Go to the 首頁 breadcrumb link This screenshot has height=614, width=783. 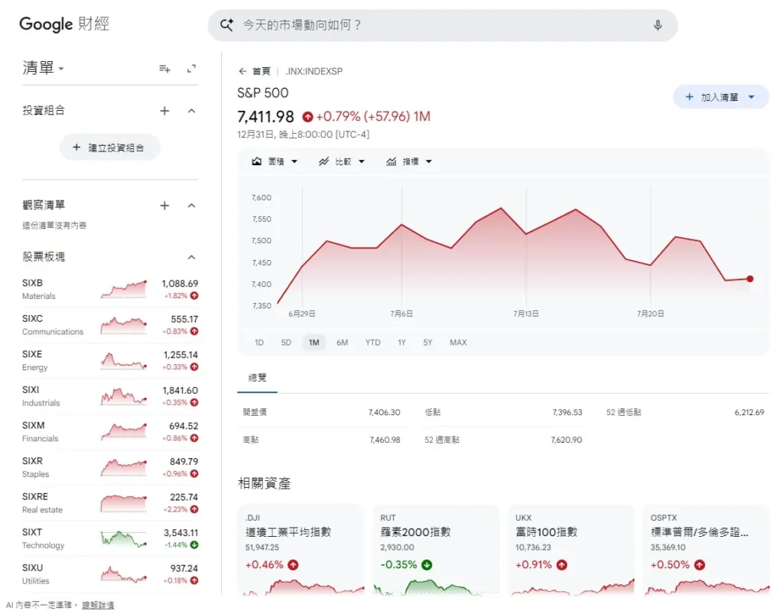262,71
